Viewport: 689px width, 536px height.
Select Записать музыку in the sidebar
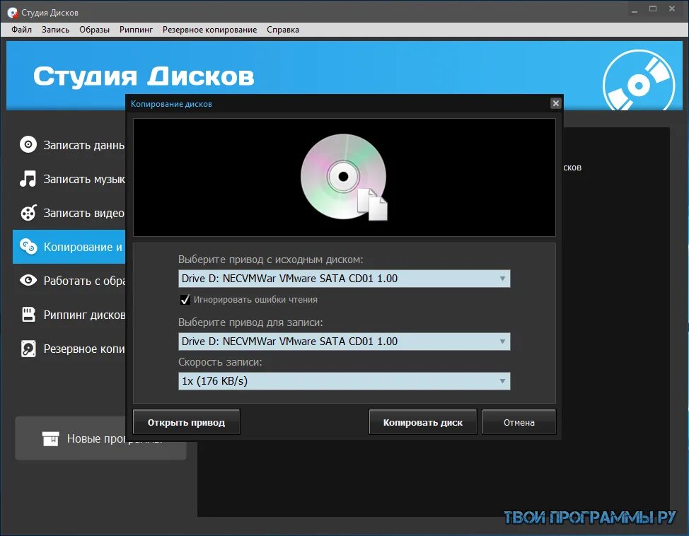[x=69, y=179]
